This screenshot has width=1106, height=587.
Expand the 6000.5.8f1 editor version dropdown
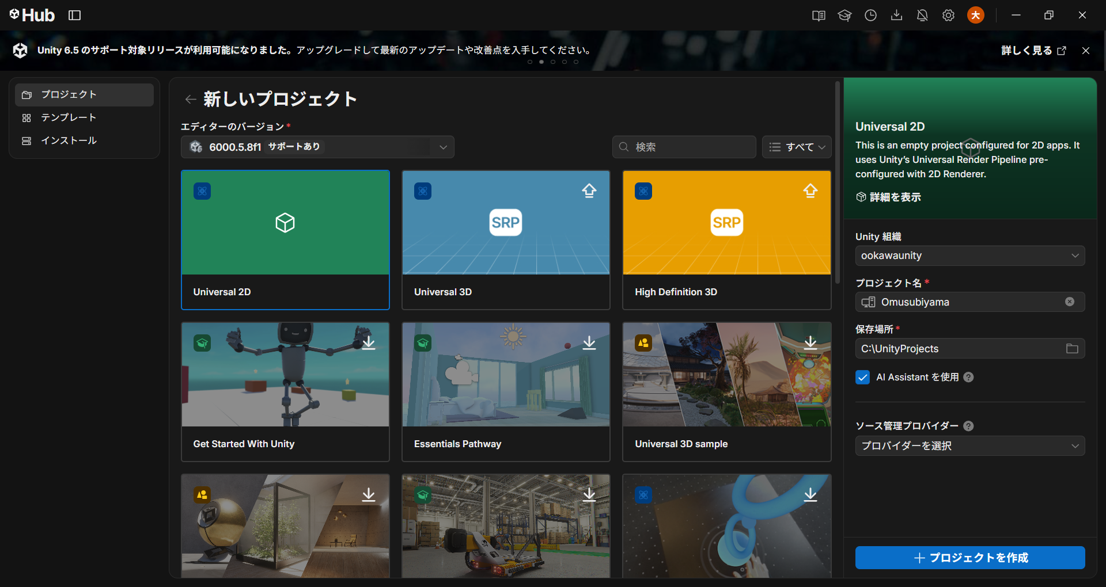(x=317, y=147)
